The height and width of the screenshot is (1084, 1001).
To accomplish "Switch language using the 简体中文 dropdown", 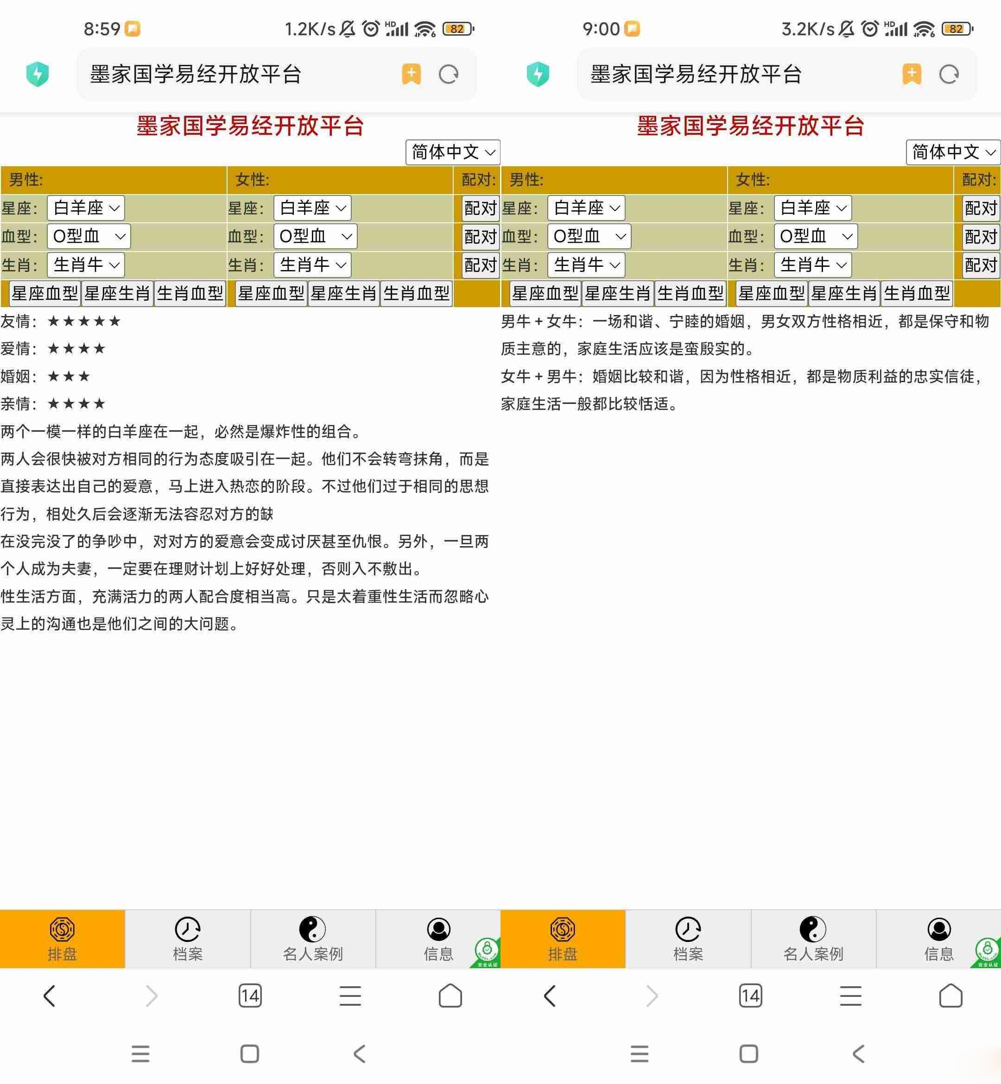I will point(452,152).
